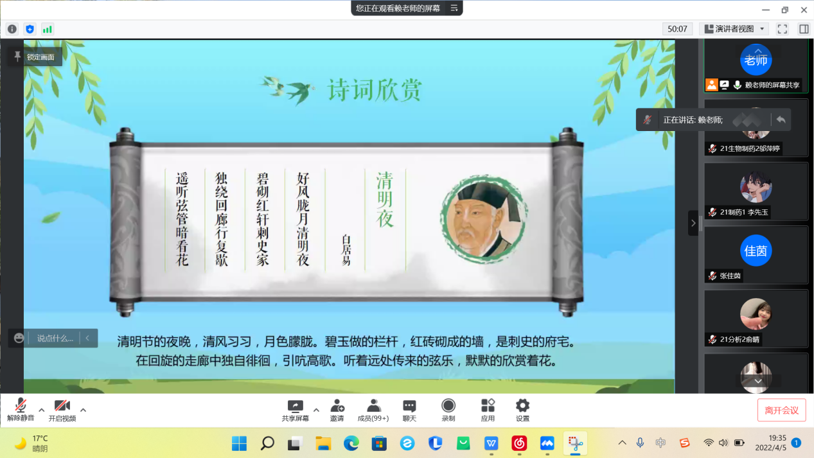Click the 说点什么 chat input box

55,338
